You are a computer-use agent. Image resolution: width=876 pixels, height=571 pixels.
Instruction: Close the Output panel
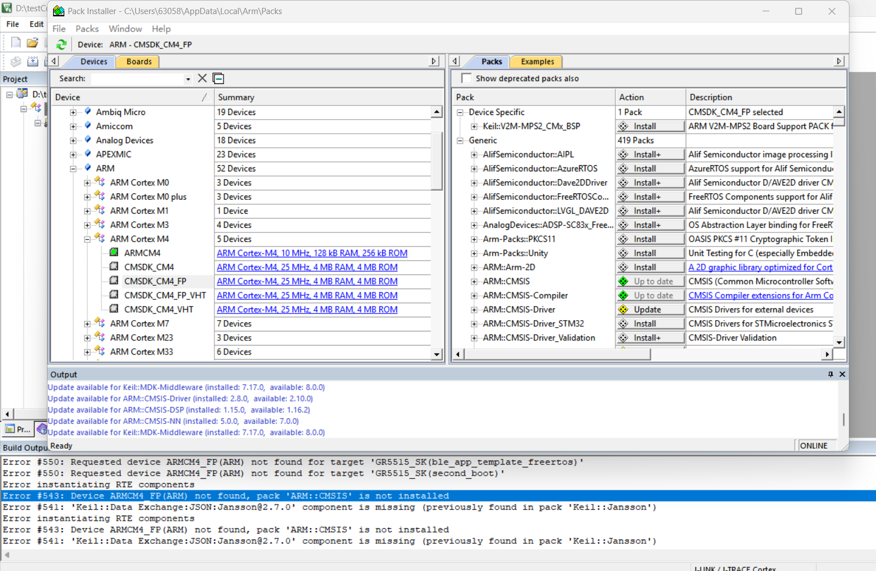pyautogui.click(x=842, y=374)
